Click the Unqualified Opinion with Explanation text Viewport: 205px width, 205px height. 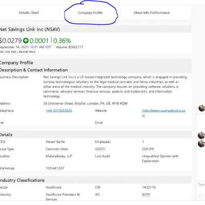tap(160, 158)
